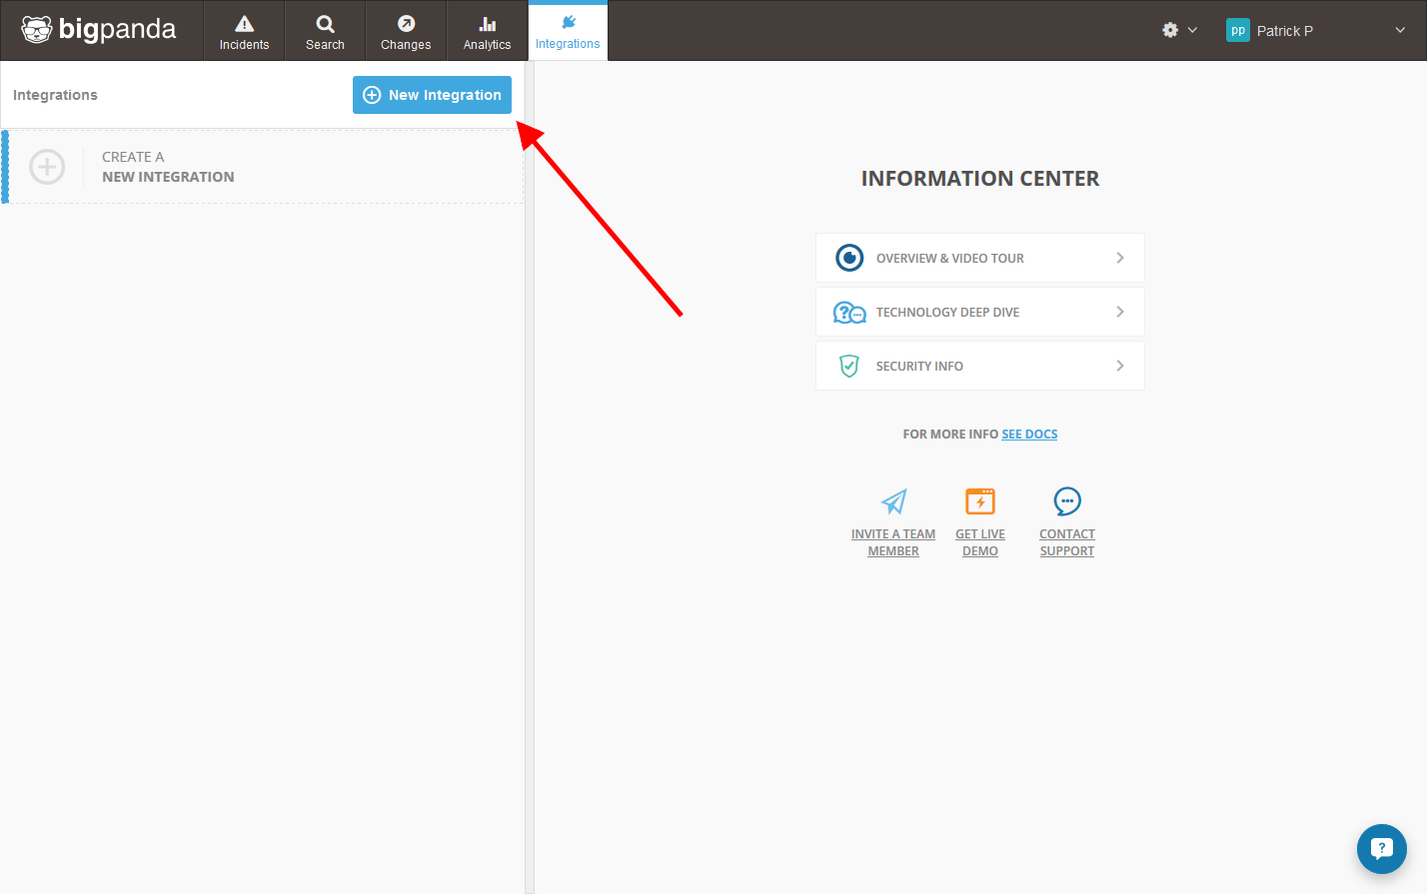Switch to the Analytics tab
Image resolution: width=1427 pixels, height=894 pixels.
point(487,32)
